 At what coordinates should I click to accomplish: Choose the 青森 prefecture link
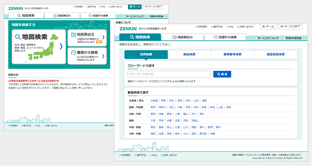coord(163,101)
